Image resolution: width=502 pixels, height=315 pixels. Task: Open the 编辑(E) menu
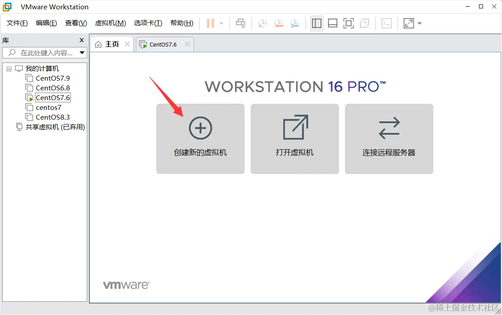[46, 23]
